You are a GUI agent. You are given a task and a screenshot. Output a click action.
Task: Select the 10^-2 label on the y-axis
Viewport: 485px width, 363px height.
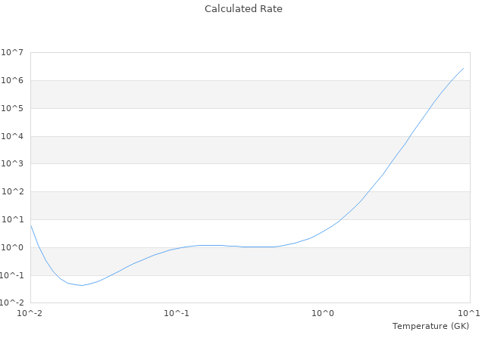[11, 303]
